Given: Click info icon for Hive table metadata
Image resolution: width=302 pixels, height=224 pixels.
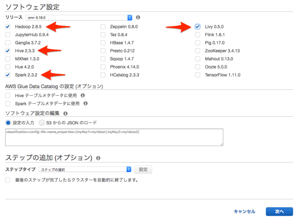Looking at the screenshot, I should 83,95.
